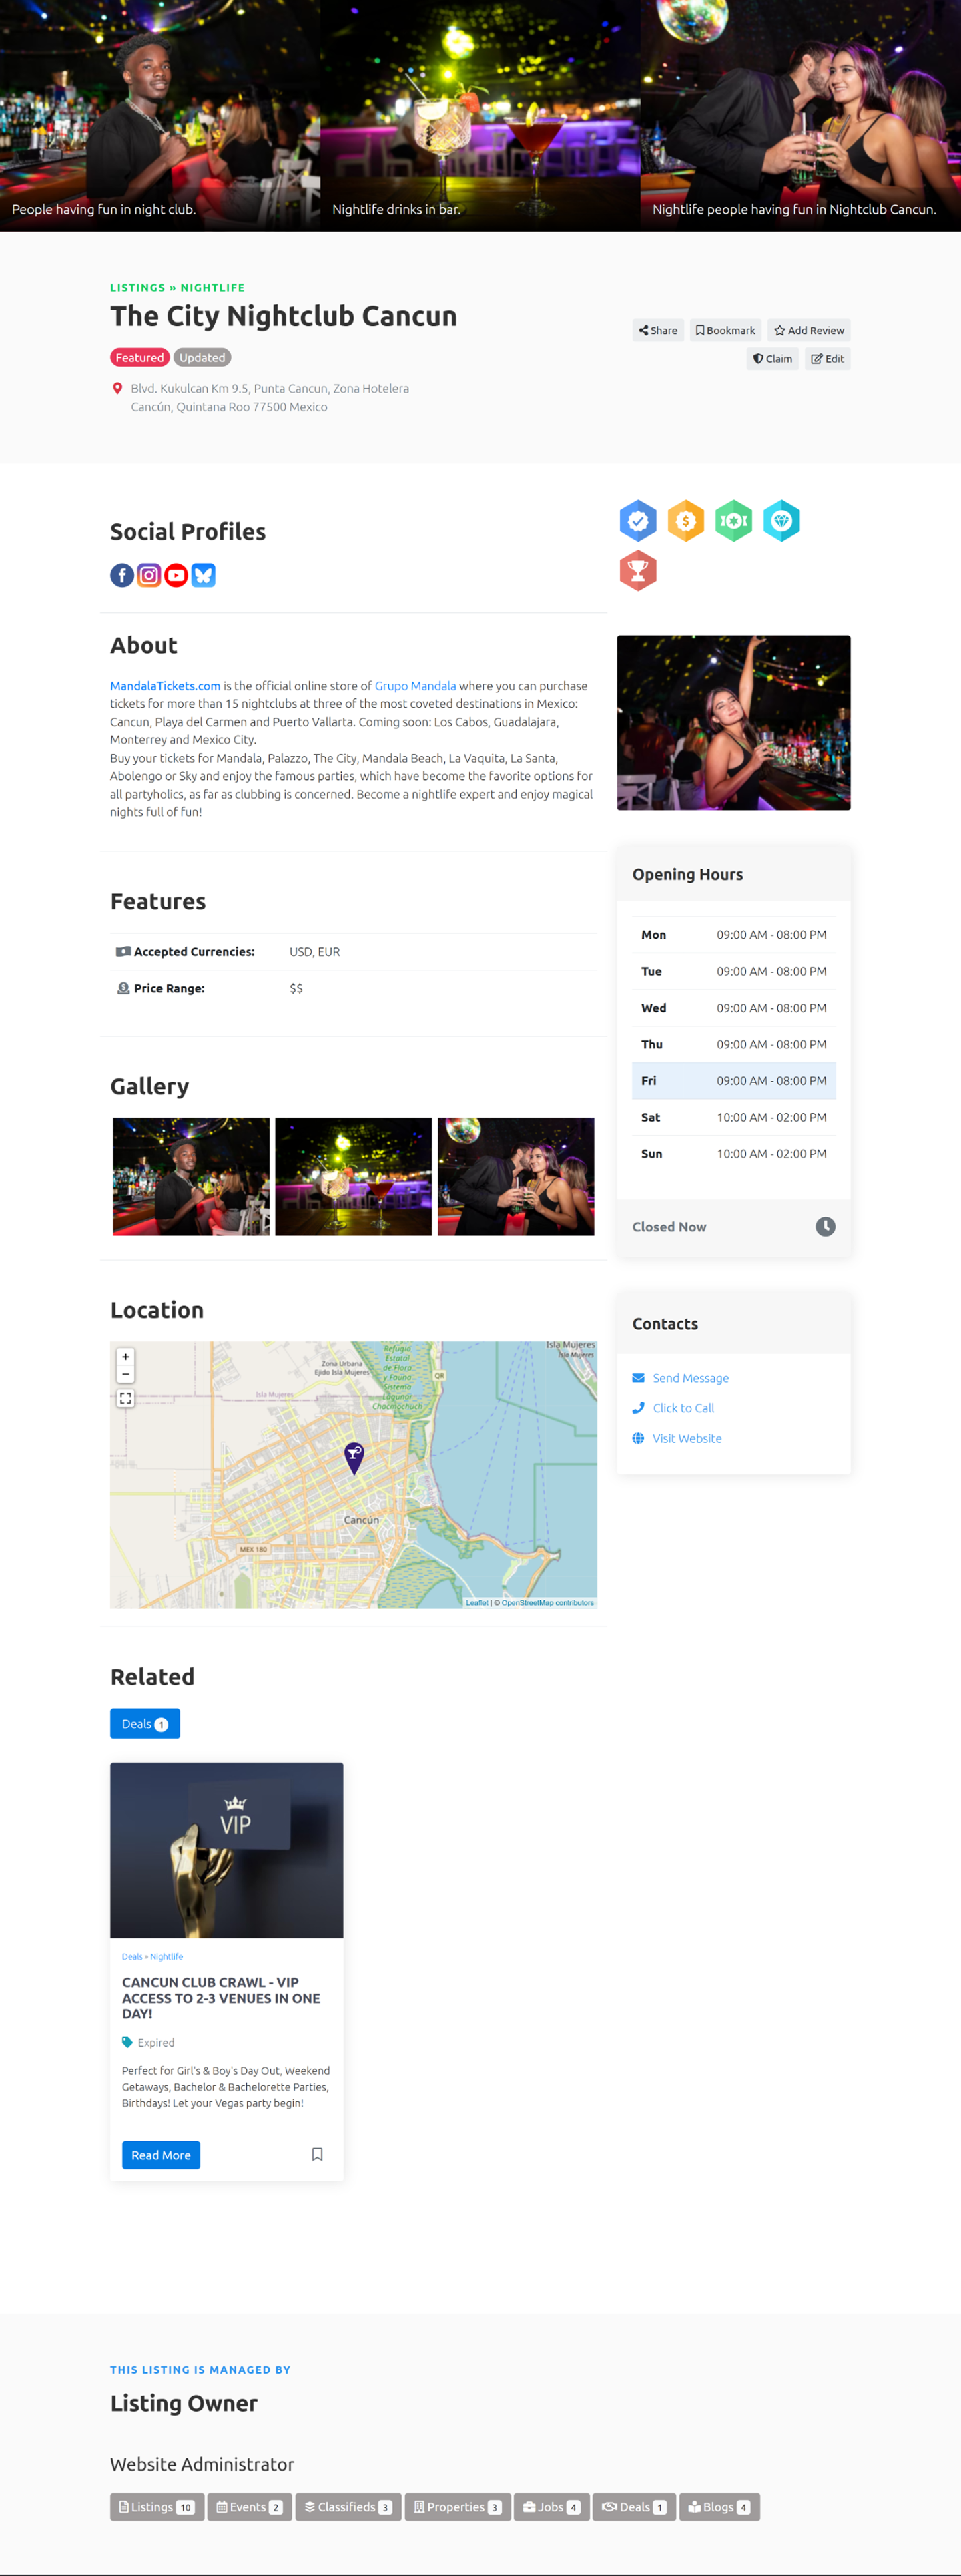The width and height of the screenshot is (961, 2576).
Task: Click the teal diamond badge
Action: pos(782,521)
